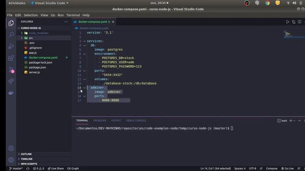Open the Go menu
Image resolution: width=305 pixels, height=171 pixels.
coord(53,15)
